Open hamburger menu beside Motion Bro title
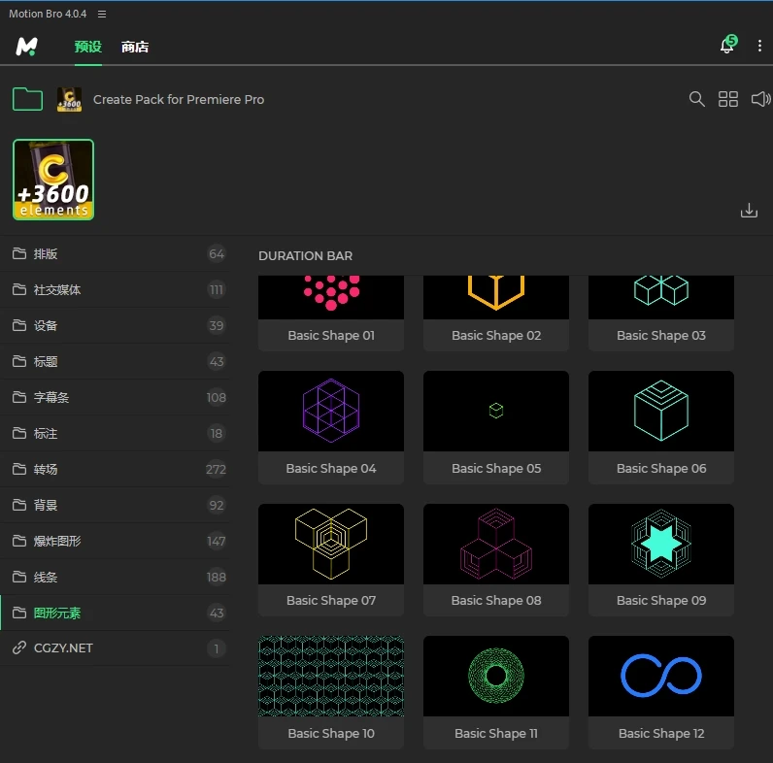This screenshot has height=763, width=773. 102,15
